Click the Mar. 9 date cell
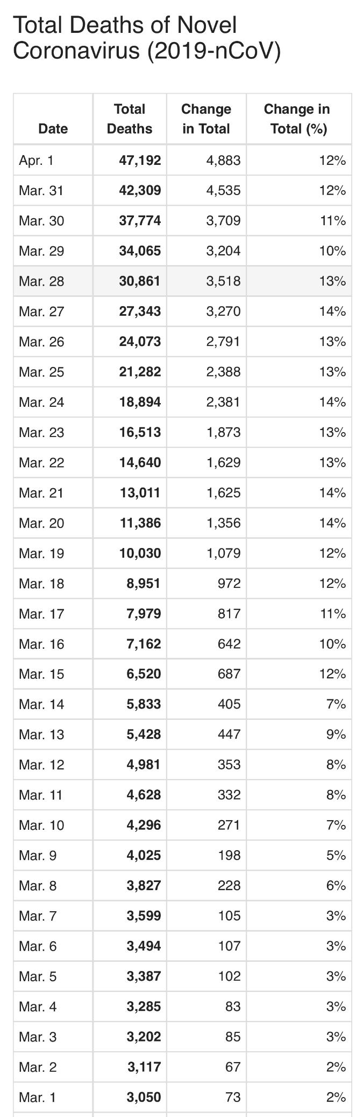Image resolution: width=363 pixels, height=1117 pixels. pyautogui.click(x=38, y=856)
